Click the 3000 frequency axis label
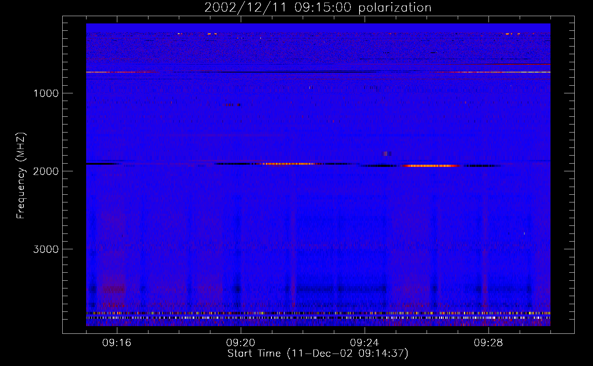 coord(46,249)
